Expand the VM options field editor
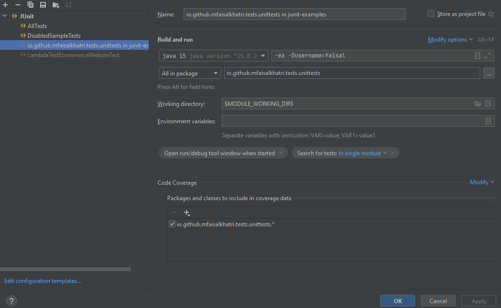Screen dimensions: 501x308 [x=487, y=56]
